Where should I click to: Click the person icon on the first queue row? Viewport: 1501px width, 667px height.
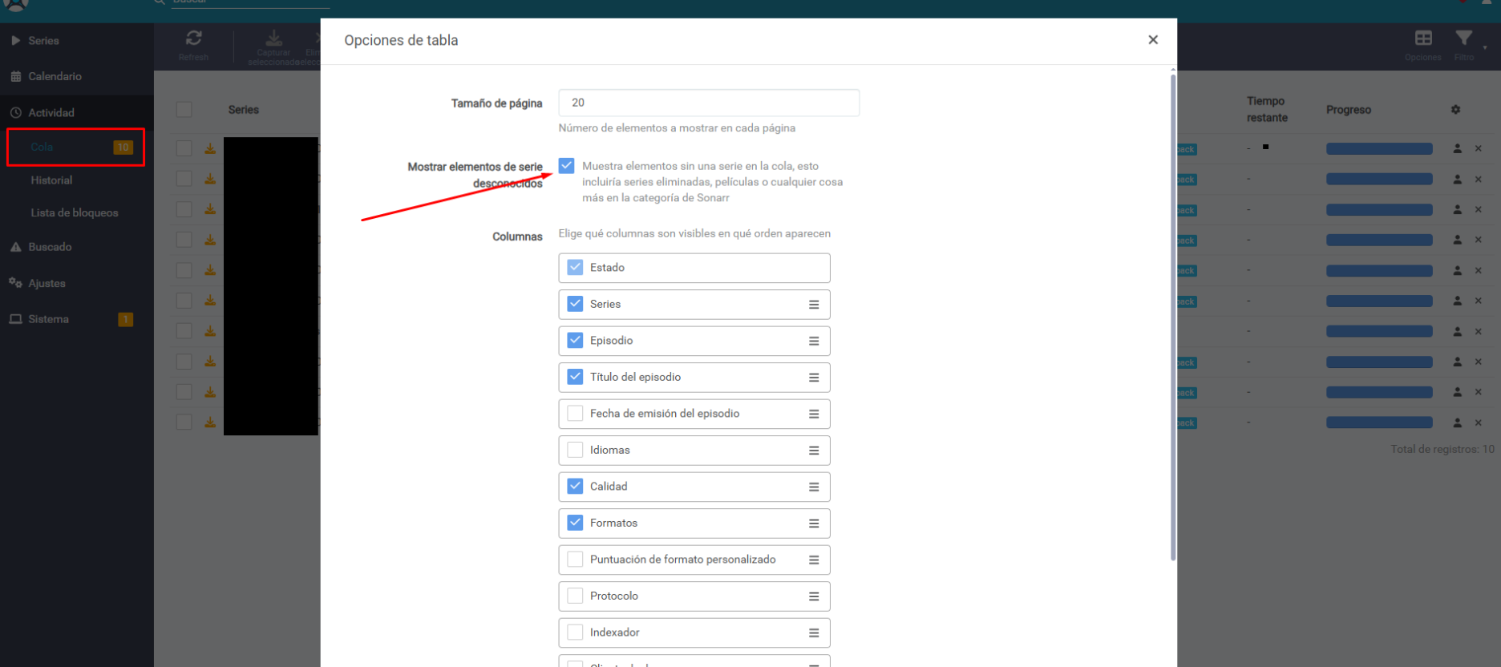1457,148
